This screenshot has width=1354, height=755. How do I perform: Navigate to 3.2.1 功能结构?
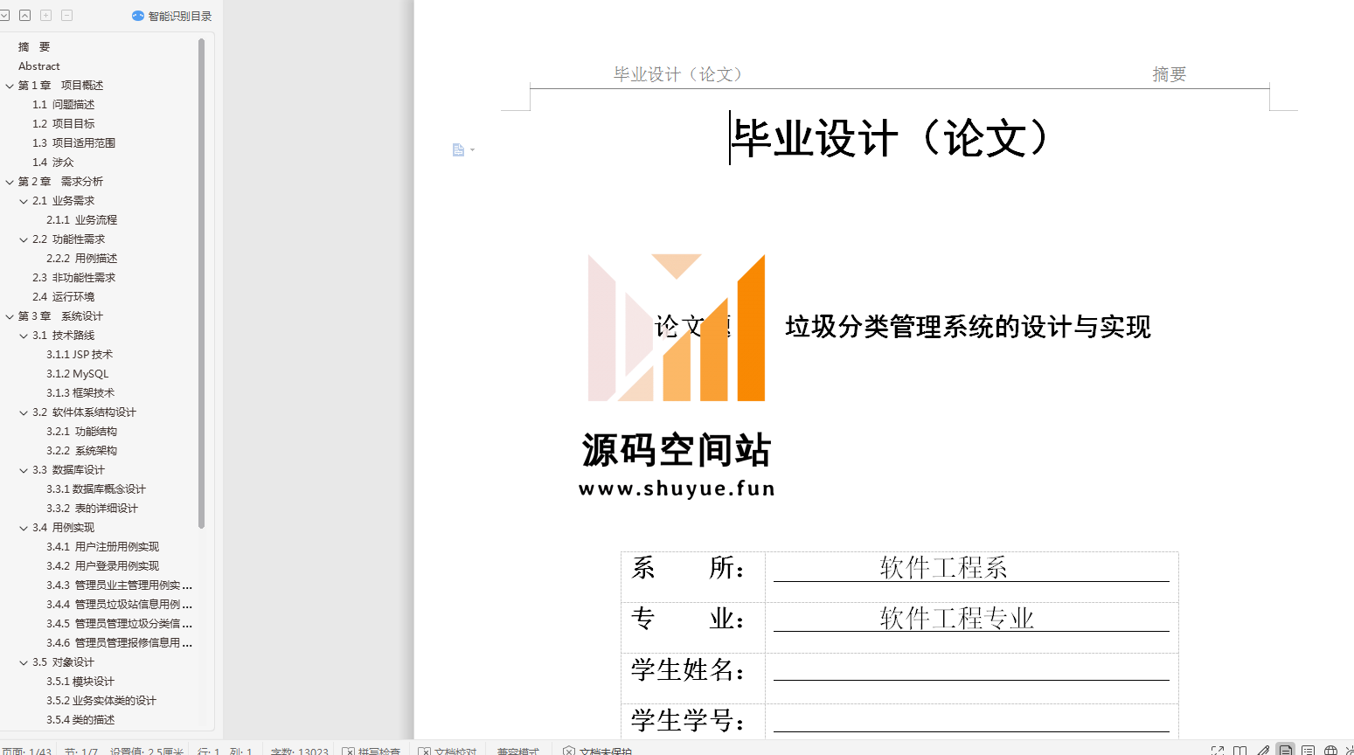click(x=81, y=432)
